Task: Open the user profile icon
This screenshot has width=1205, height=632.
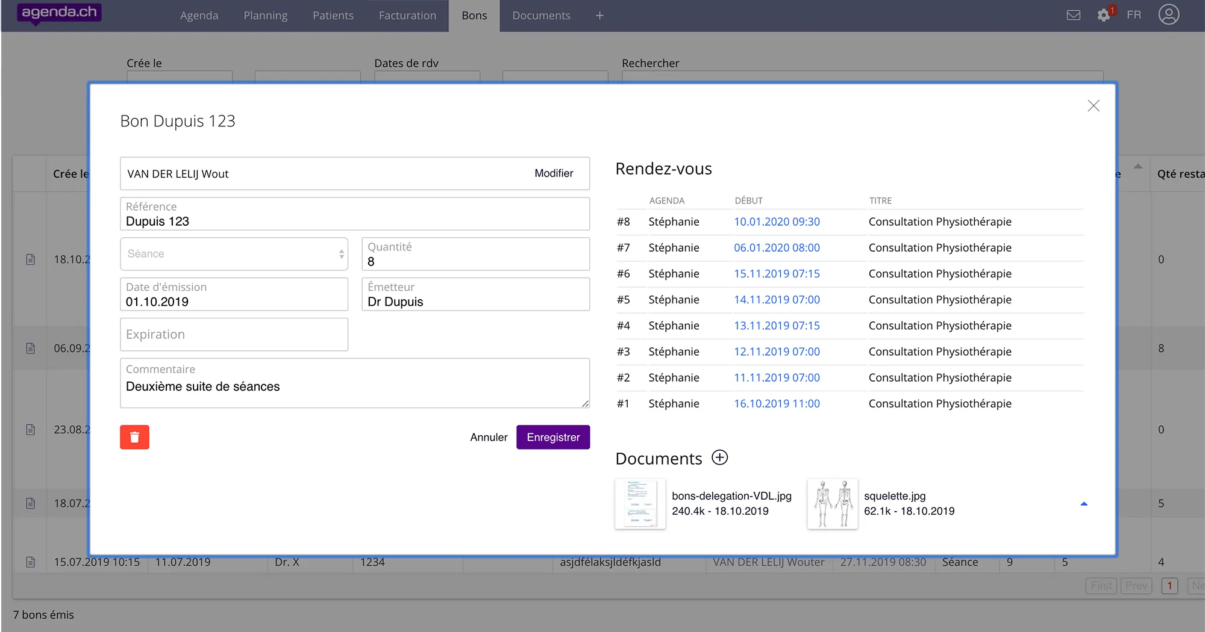Action: [x=1168, y=15]
